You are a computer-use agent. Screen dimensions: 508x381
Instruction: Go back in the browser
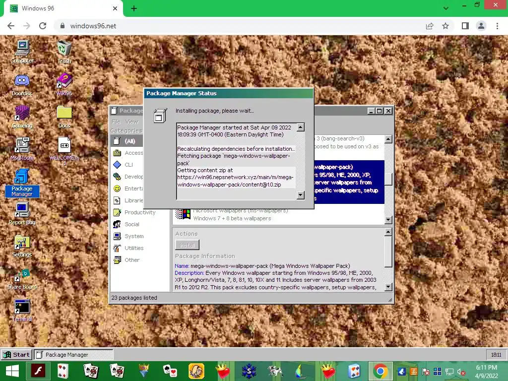[11, 26]
